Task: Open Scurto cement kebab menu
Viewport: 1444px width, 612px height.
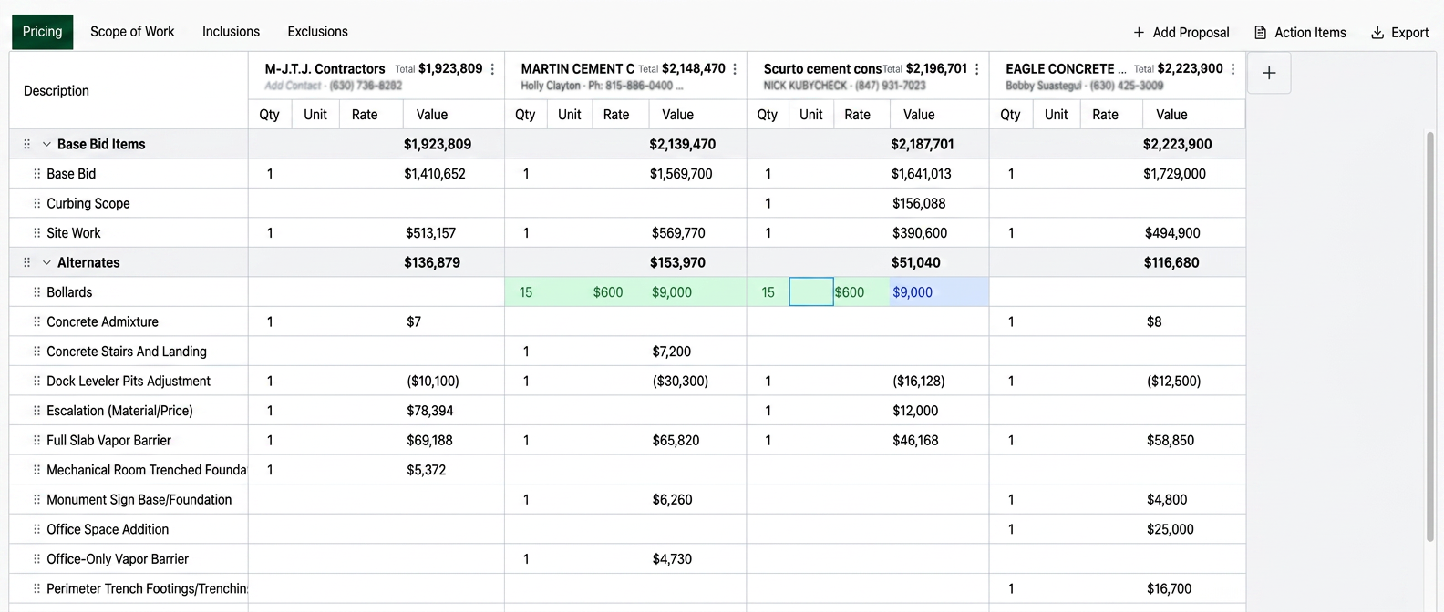Action: click(977, 69)
